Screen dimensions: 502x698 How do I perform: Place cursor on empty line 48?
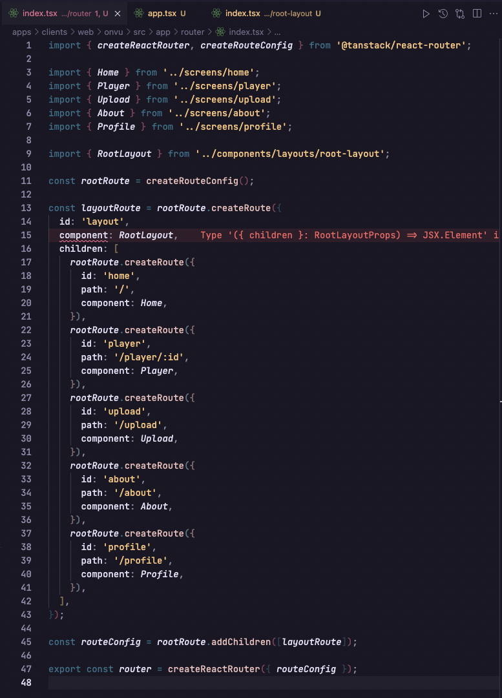pyautogui.click(x=274, y=683)
